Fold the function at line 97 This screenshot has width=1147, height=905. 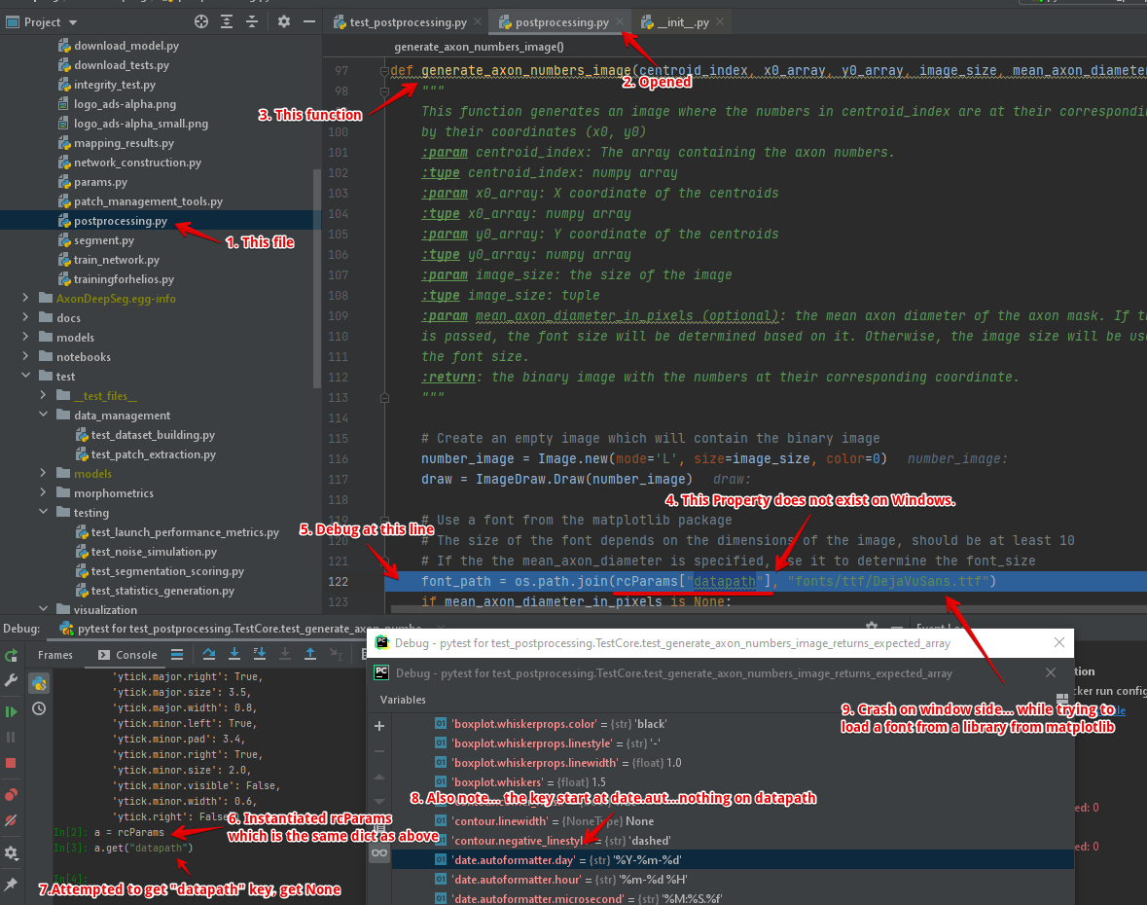tap(384, 71)
